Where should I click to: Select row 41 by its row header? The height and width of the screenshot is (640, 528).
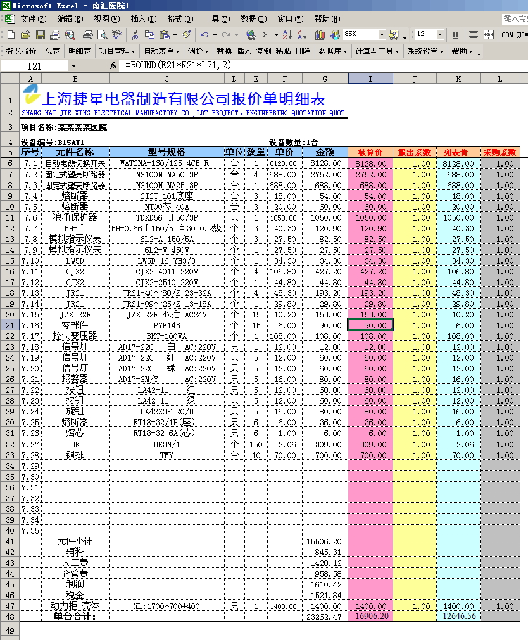(x=9, y=541)
